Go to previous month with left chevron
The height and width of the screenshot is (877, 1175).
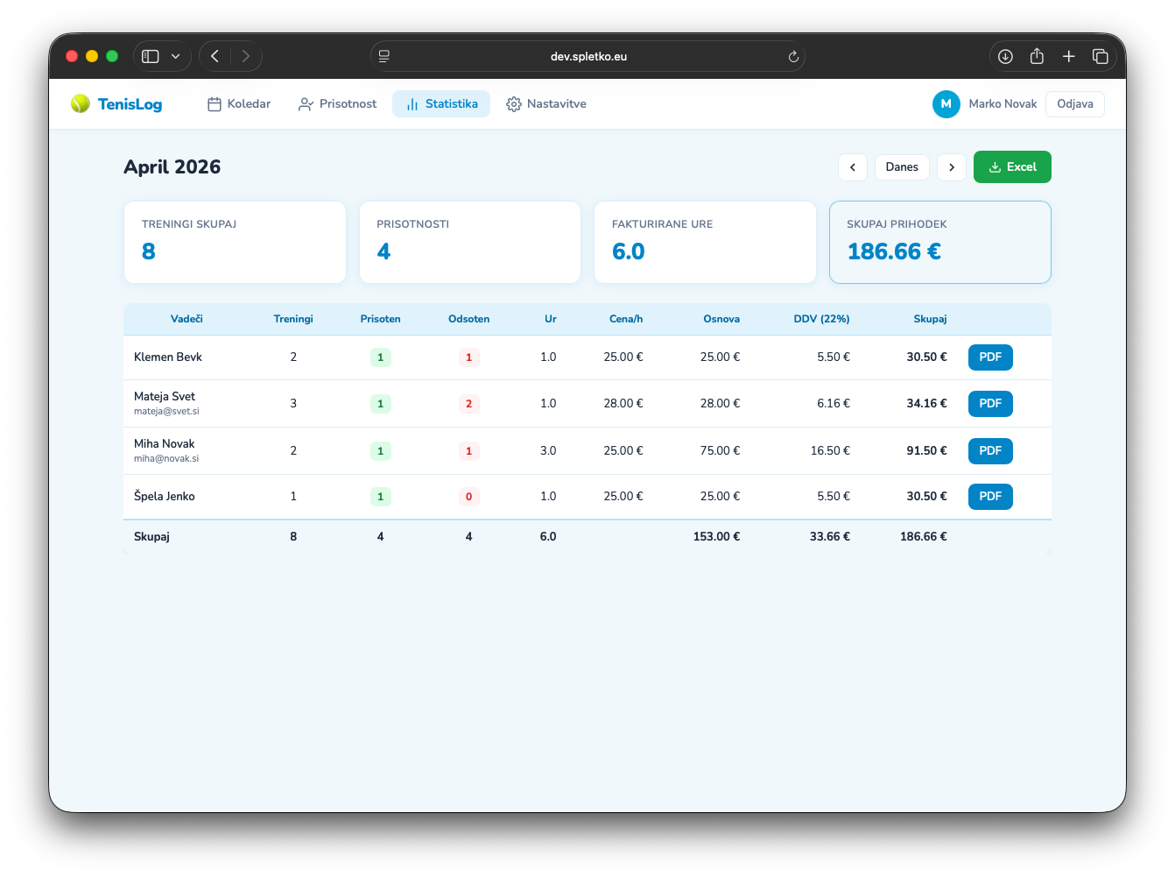(x=853, y=167)
